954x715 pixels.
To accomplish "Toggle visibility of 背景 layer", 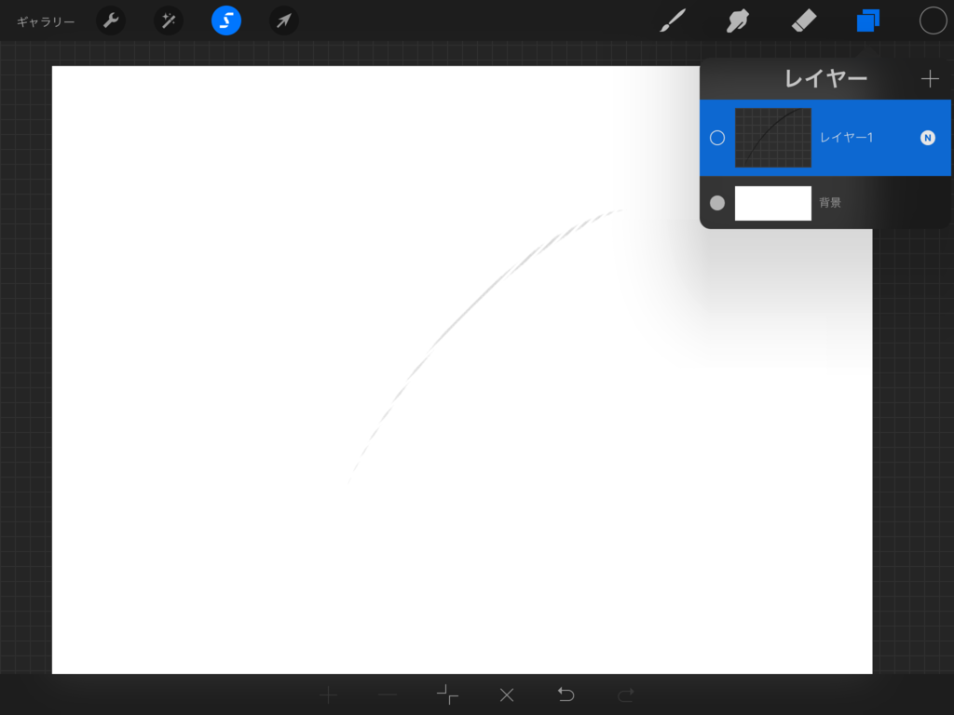I will (x=717, y=202).
